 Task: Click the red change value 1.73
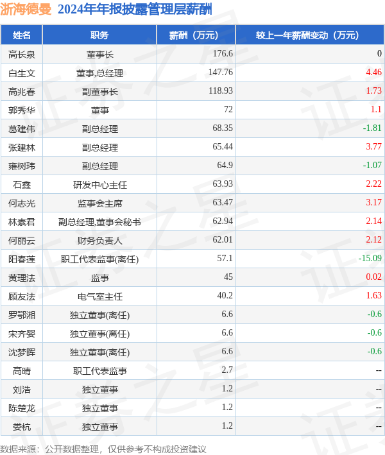coord(373,90)
